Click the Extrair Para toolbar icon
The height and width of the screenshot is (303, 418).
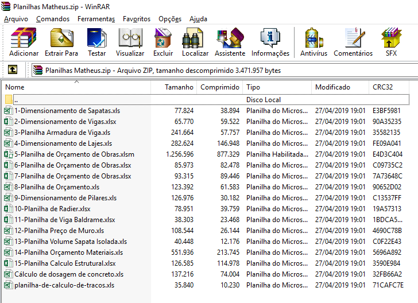pos(61,42)
